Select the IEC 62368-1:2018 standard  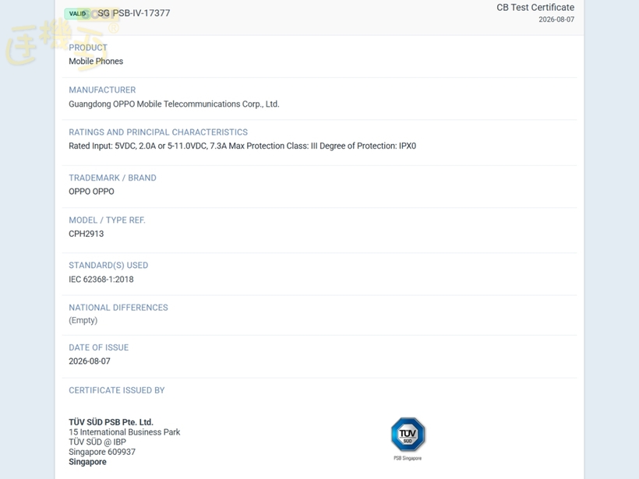(x=101, y=280)
